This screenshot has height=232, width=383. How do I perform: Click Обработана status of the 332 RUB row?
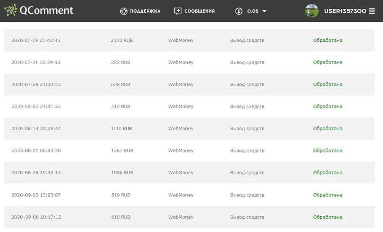coord(327,62)
